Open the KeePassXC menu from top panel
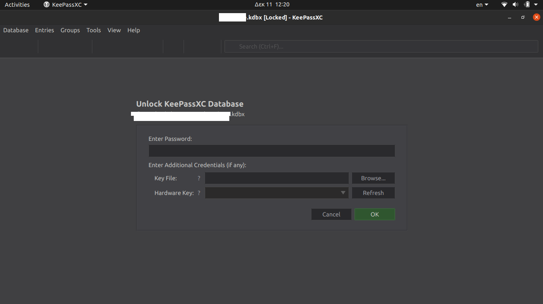 (x=65, y=4)
